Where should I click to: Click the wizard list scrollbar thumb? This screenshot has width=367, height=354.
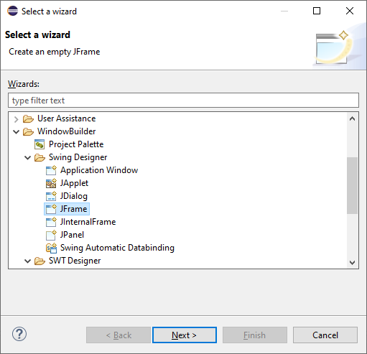click(352, 185)
